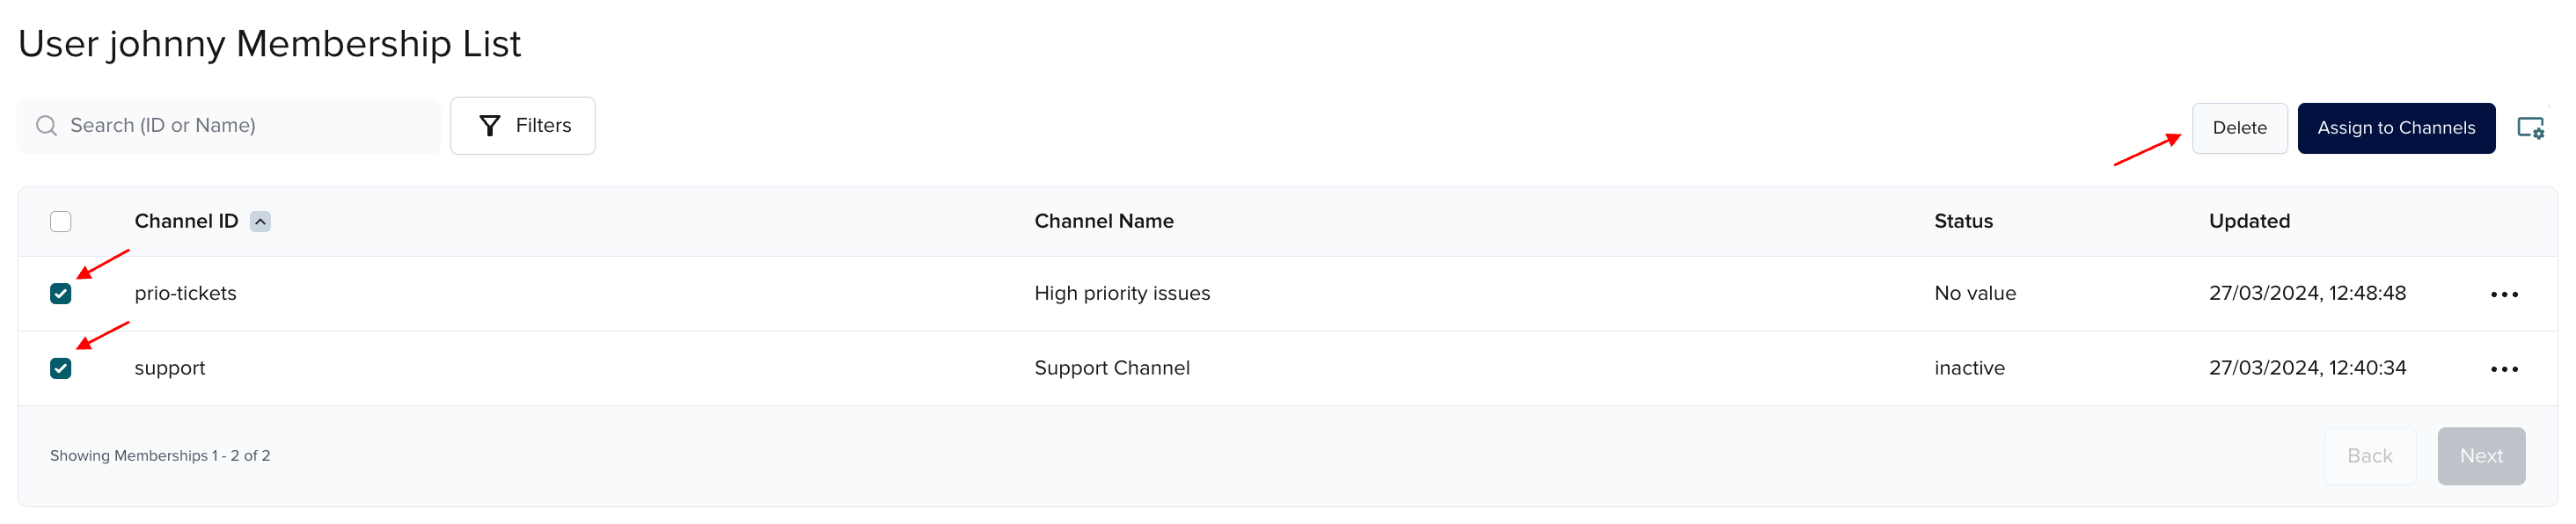Select the prio-tickets channel ID cell
Screen dimensions: 2576x524
[x=186, y=293]
